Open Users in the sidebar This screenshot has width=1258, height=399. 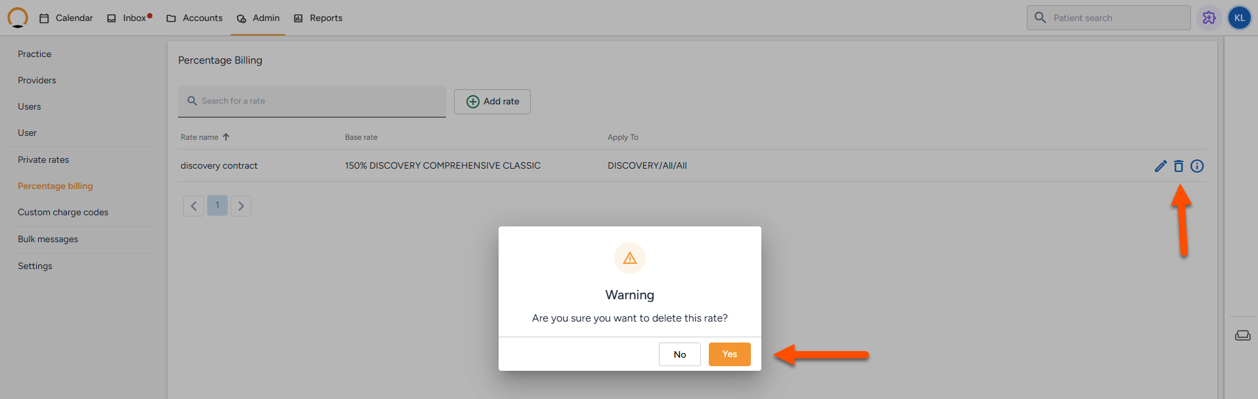[29, 106]
